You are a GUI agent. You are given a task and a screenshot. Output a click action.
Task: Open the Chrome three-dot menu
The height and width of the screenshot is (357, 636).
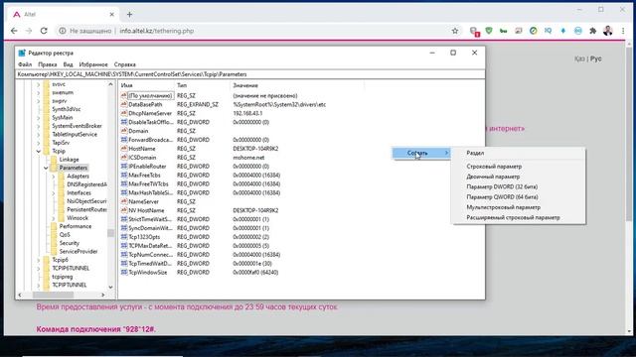click(623, 31)
